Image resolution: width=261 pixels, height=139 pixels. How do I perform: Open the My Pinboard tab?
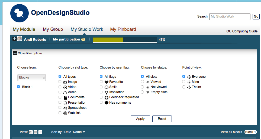click(123, 29)
